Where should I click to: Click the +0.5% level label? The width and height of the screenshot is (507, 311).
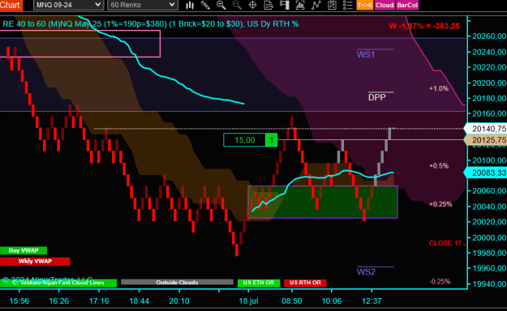point(439,166)
